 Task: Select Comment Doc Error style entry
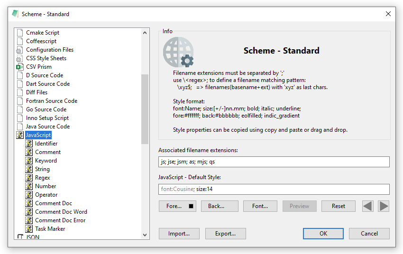pos(60,220)
